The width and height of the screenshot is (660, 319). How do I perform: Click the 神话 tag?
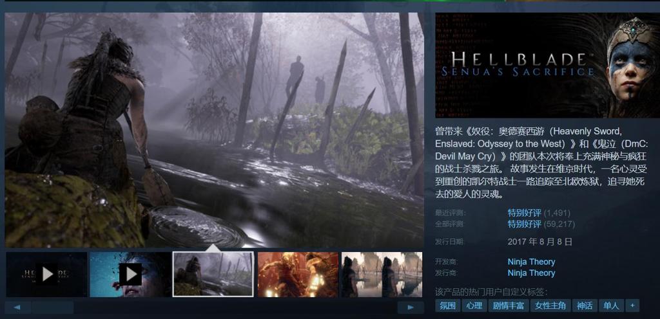tap(584, 305)
